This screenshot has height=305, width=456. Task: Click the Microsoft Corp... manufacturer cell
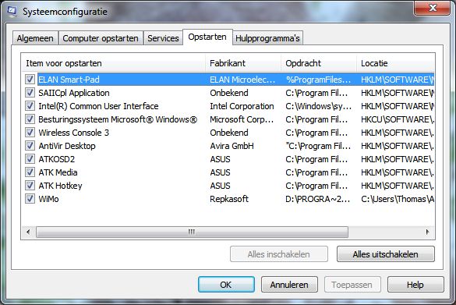[x=242, y=119]
